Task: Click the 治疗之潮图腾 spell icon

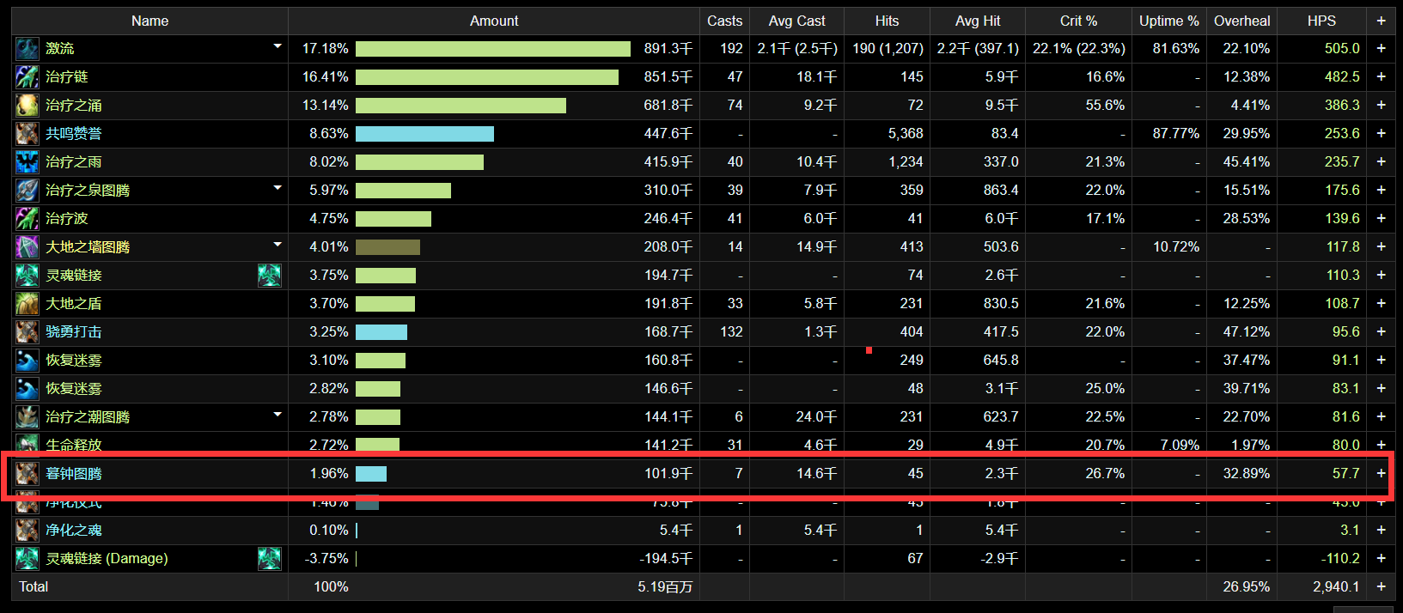Action: (x=27, y=417)
